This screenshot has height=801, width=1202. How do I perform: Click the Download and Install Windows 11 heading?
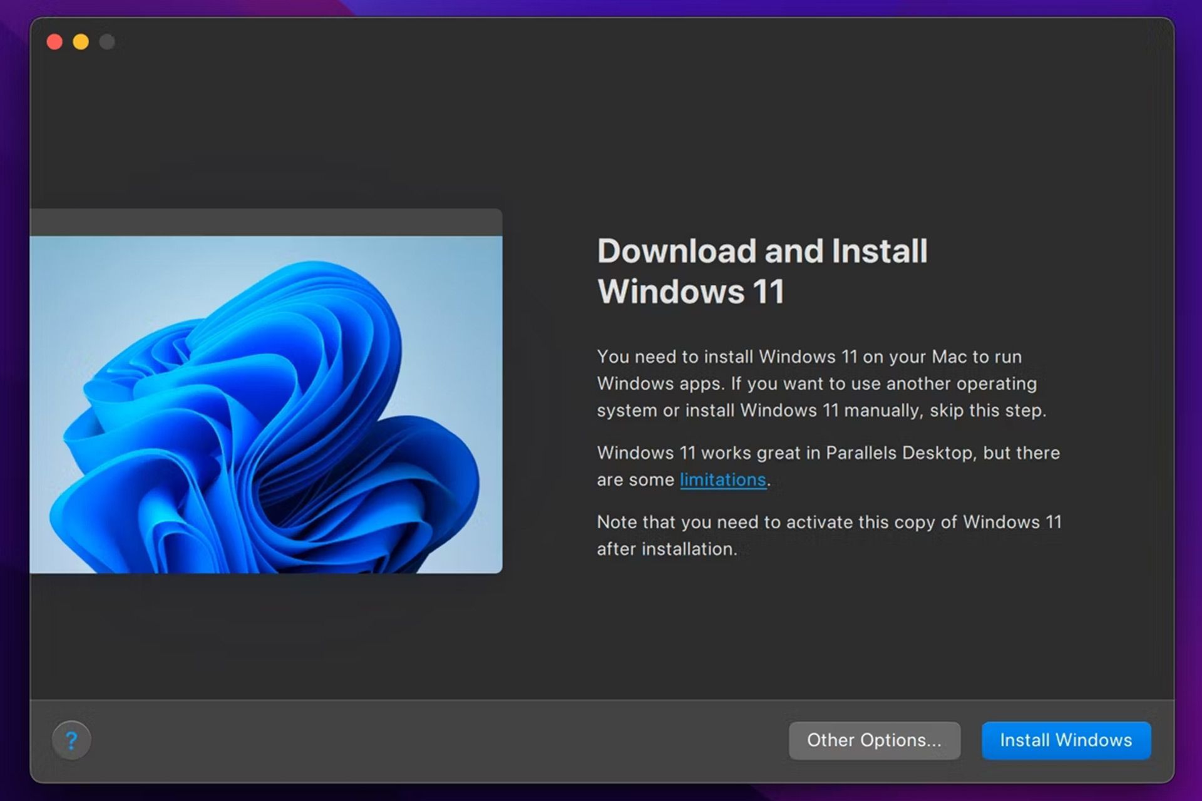pos(762,271)
